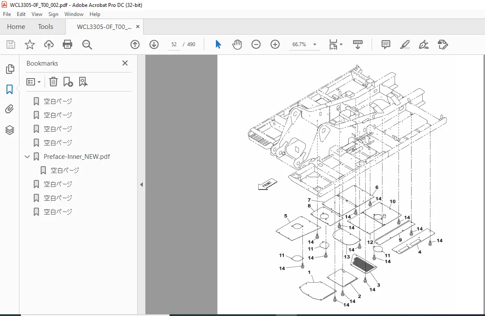Screen dimensions: 485x316
Task: Select the 空白ページ bookmark nested under Preface-Inner_NEW.pdf
Action: 65,171
